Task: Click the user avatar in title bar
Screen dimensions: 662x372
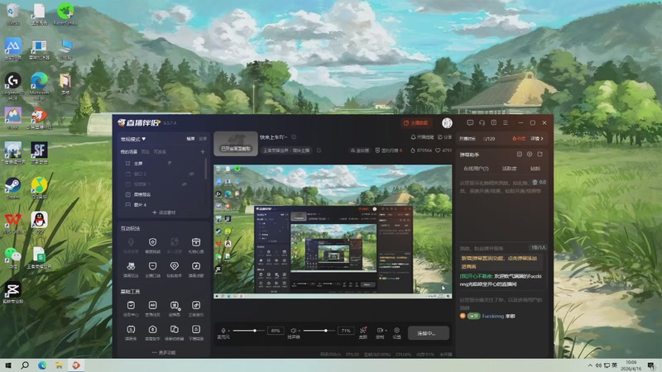Action: (447, 122)
